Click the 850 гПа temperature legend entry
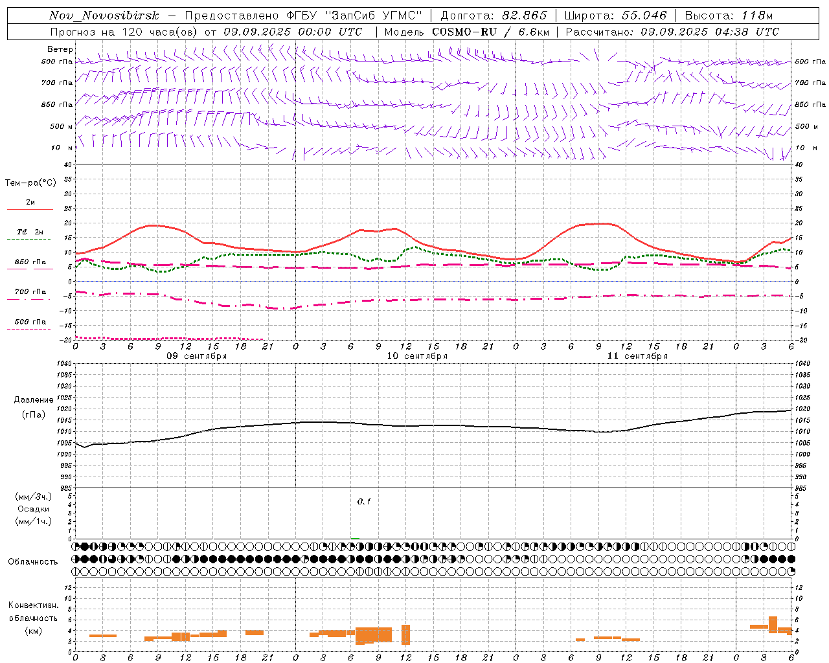Viewport: 829px width, 663px height. (x=30, y=262)
